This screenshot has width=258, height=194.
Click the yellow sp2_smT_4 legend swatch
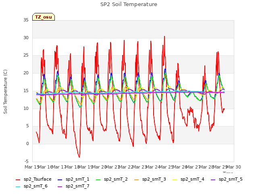[x=175, y=179]
